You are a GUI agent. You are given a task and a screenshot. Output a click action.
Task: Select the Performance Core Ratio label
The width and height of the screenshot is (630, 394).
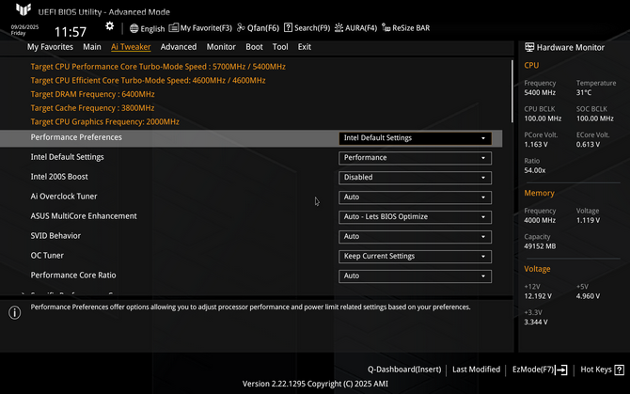73,276
